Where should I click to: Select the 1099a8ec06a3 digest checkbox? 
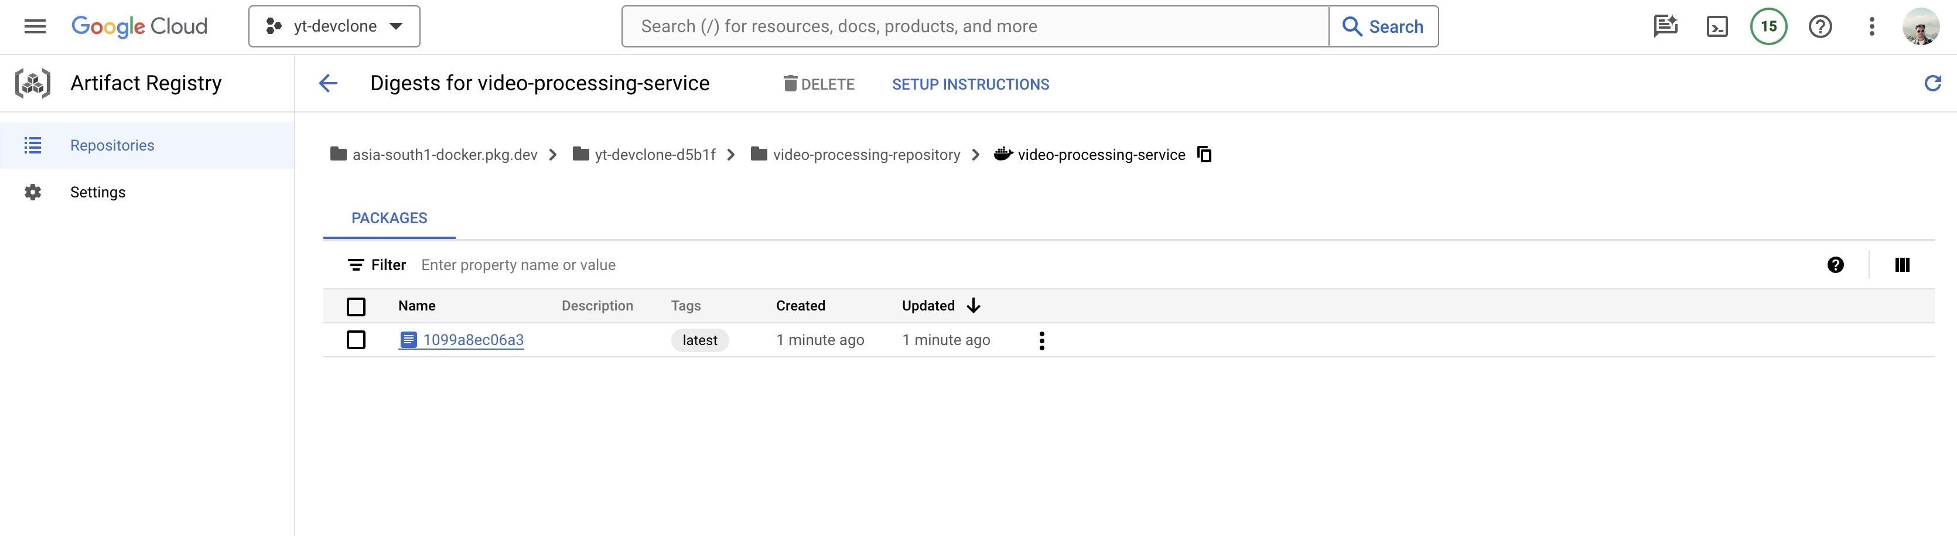click(356, 340)
